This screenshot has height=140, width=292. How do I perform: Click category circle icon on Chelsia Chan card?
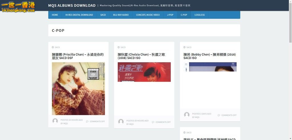pos(119,47)
